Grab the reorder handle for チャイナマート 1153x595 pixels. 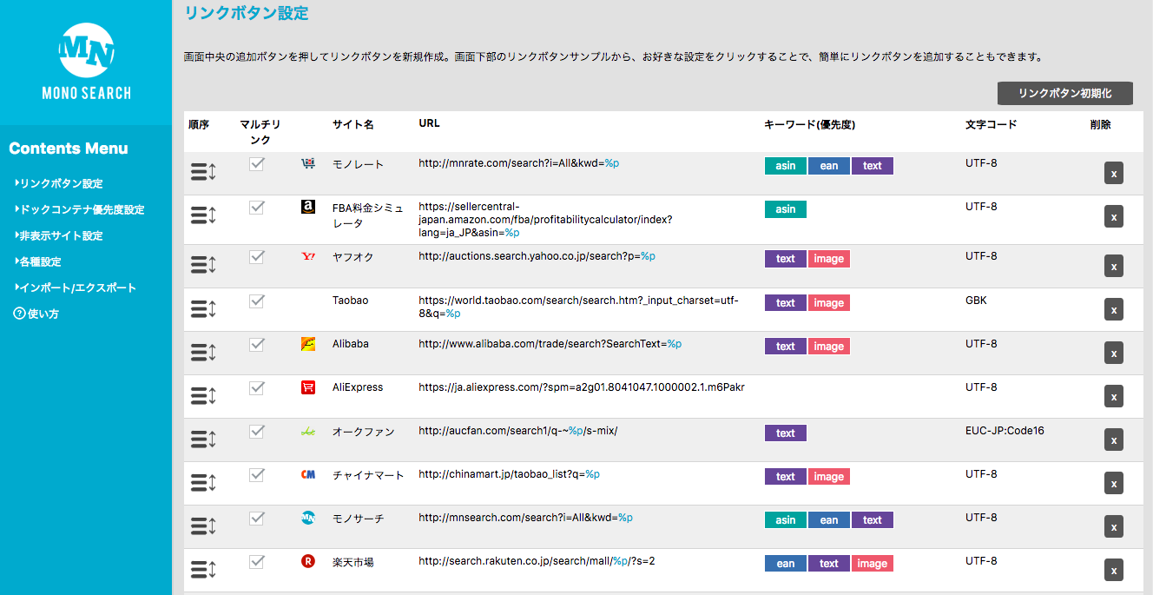[x=203, y=482]
